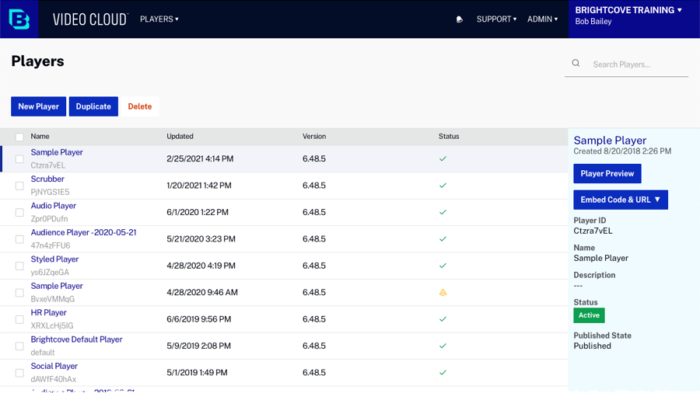This screenshot has width=700, height=393.
Task: Click the status checkmark for Social Player
Action: pyautogui.click(x=443, y=373)
